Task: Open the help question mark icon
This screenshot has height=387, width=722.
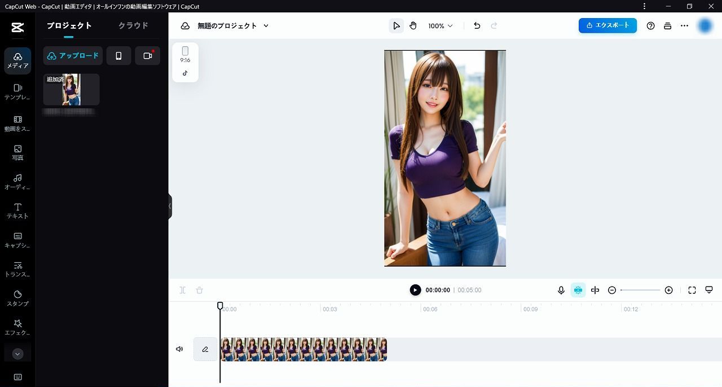Action: (x=650, y=26)
